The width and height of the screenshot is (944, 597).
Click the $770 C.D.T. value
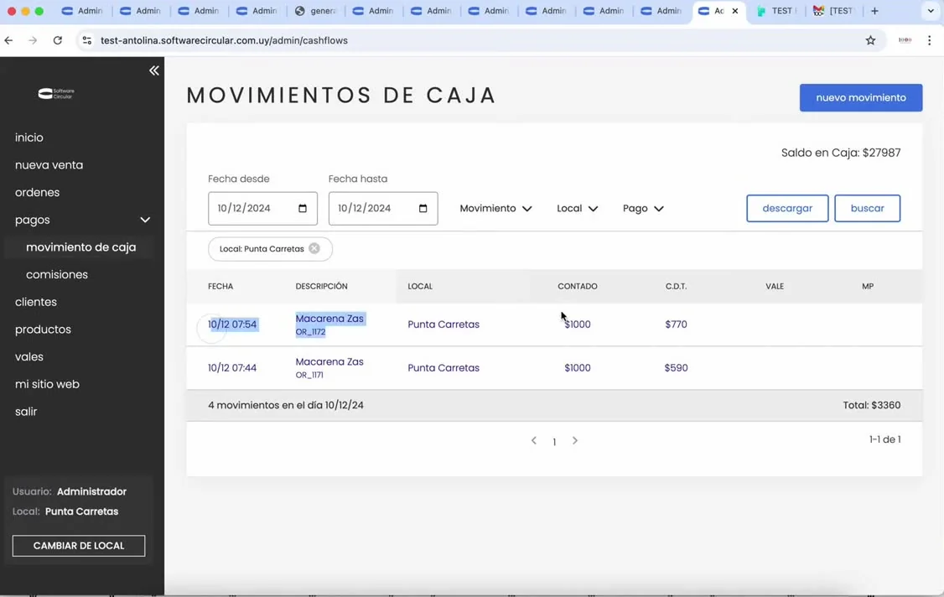point(676,324)
